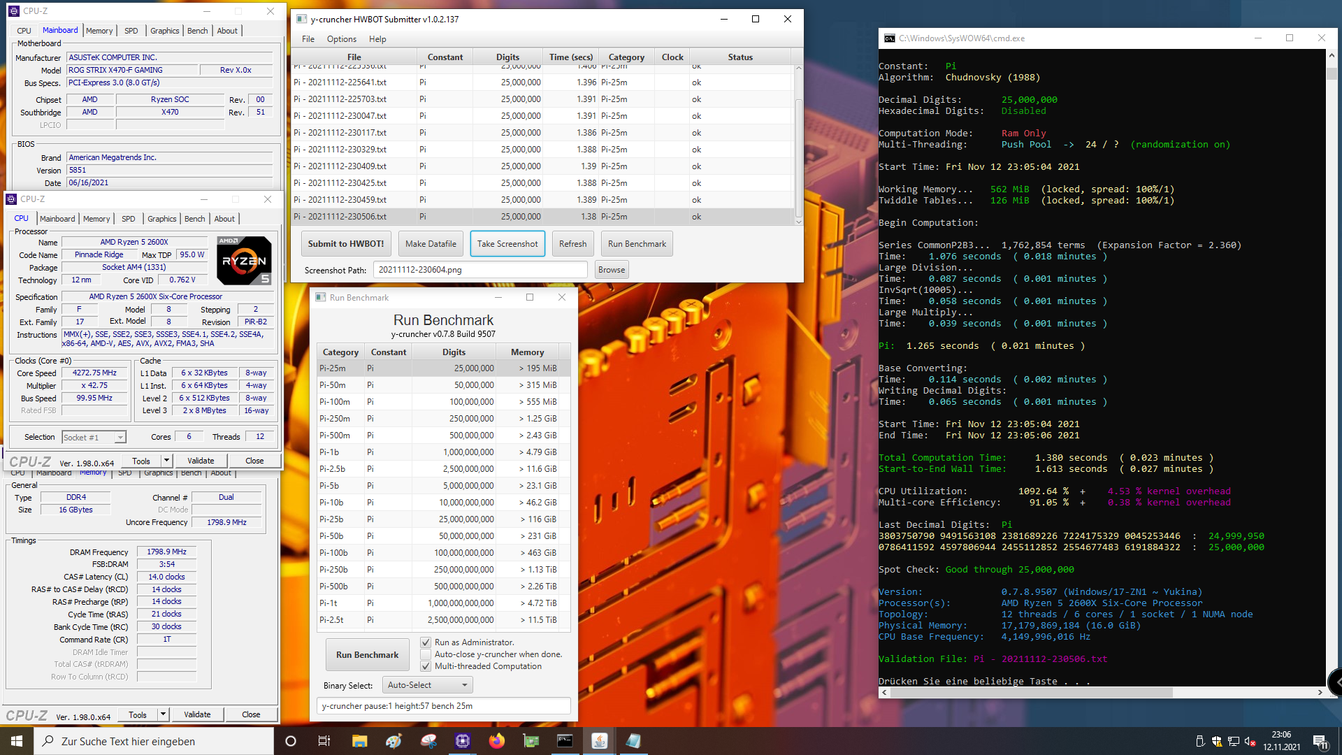This screenshot has height=755, width=1342.
Task: Sort results by Time (secs) column header
Action: [x=571, y=57]
